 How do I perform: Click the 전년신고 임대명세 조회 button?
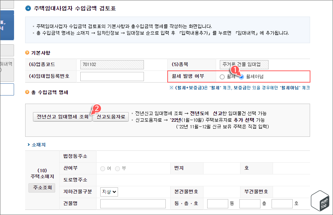pos(63,117)
